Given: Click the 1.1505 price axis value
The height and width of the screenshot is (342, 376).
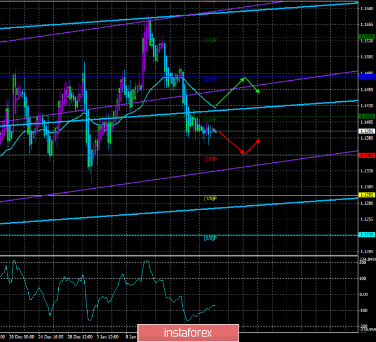Looking at the screenshot, I should click(367, 57).
